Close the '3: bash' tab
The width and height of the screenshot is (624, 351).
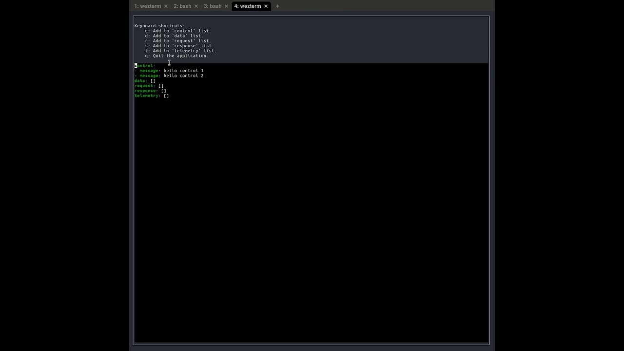226,6
